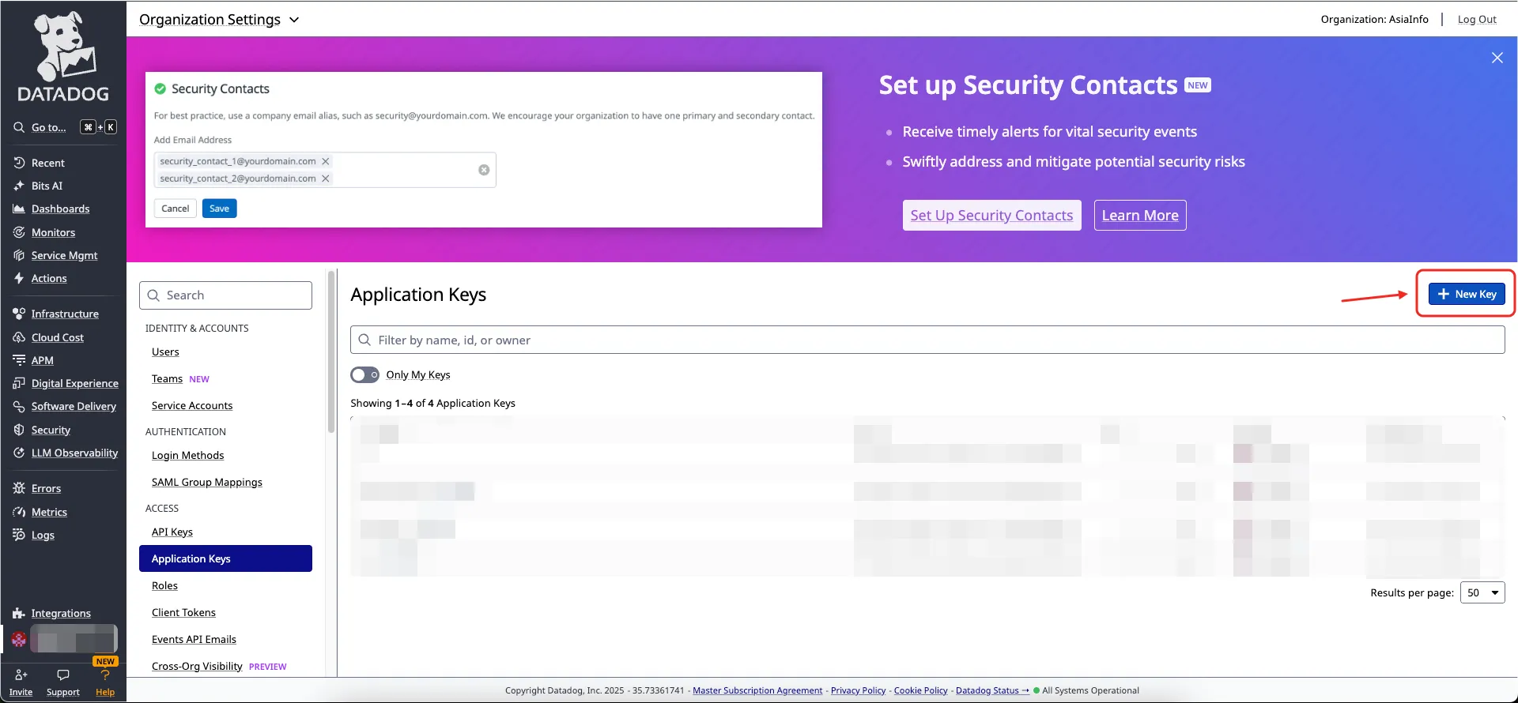Select API Keys in settings menu
The height and width of the screenshot is (703, 1518).
click(172, 532)
